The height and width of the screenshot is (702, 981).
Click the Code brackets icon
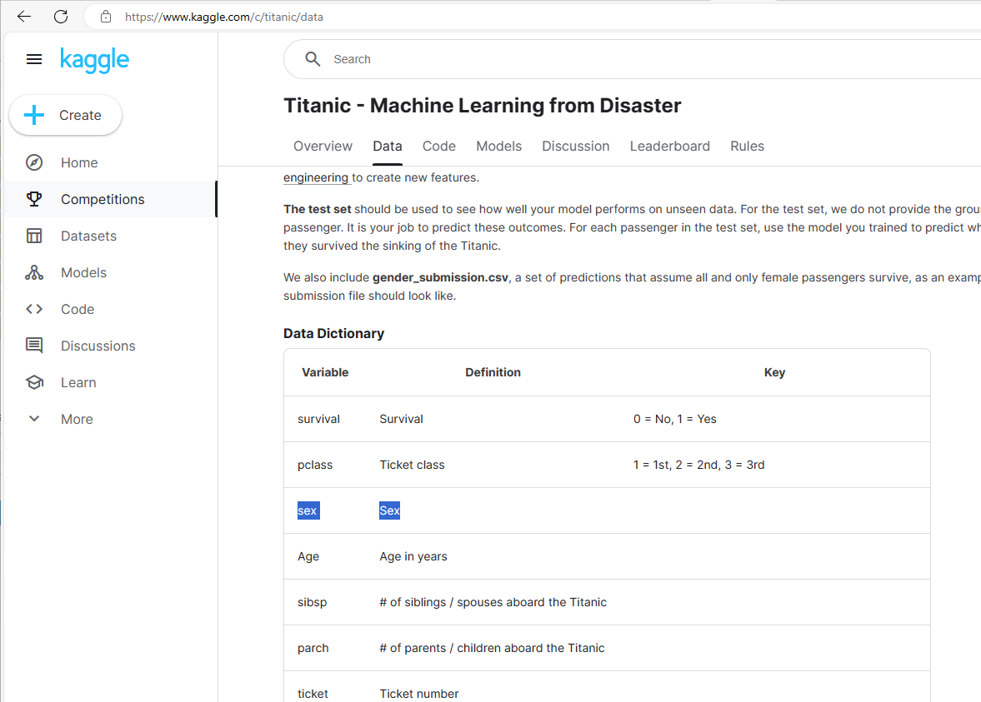34,309
